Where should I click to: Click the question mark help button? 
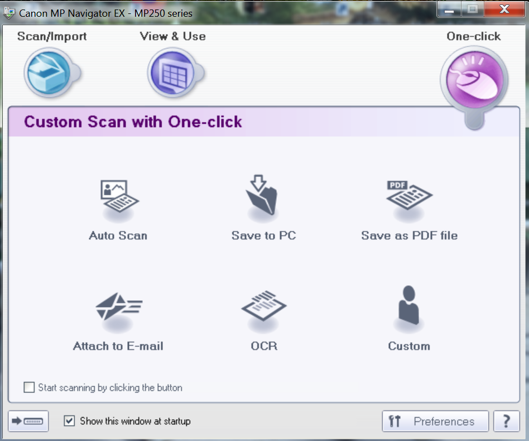(507, 421)
